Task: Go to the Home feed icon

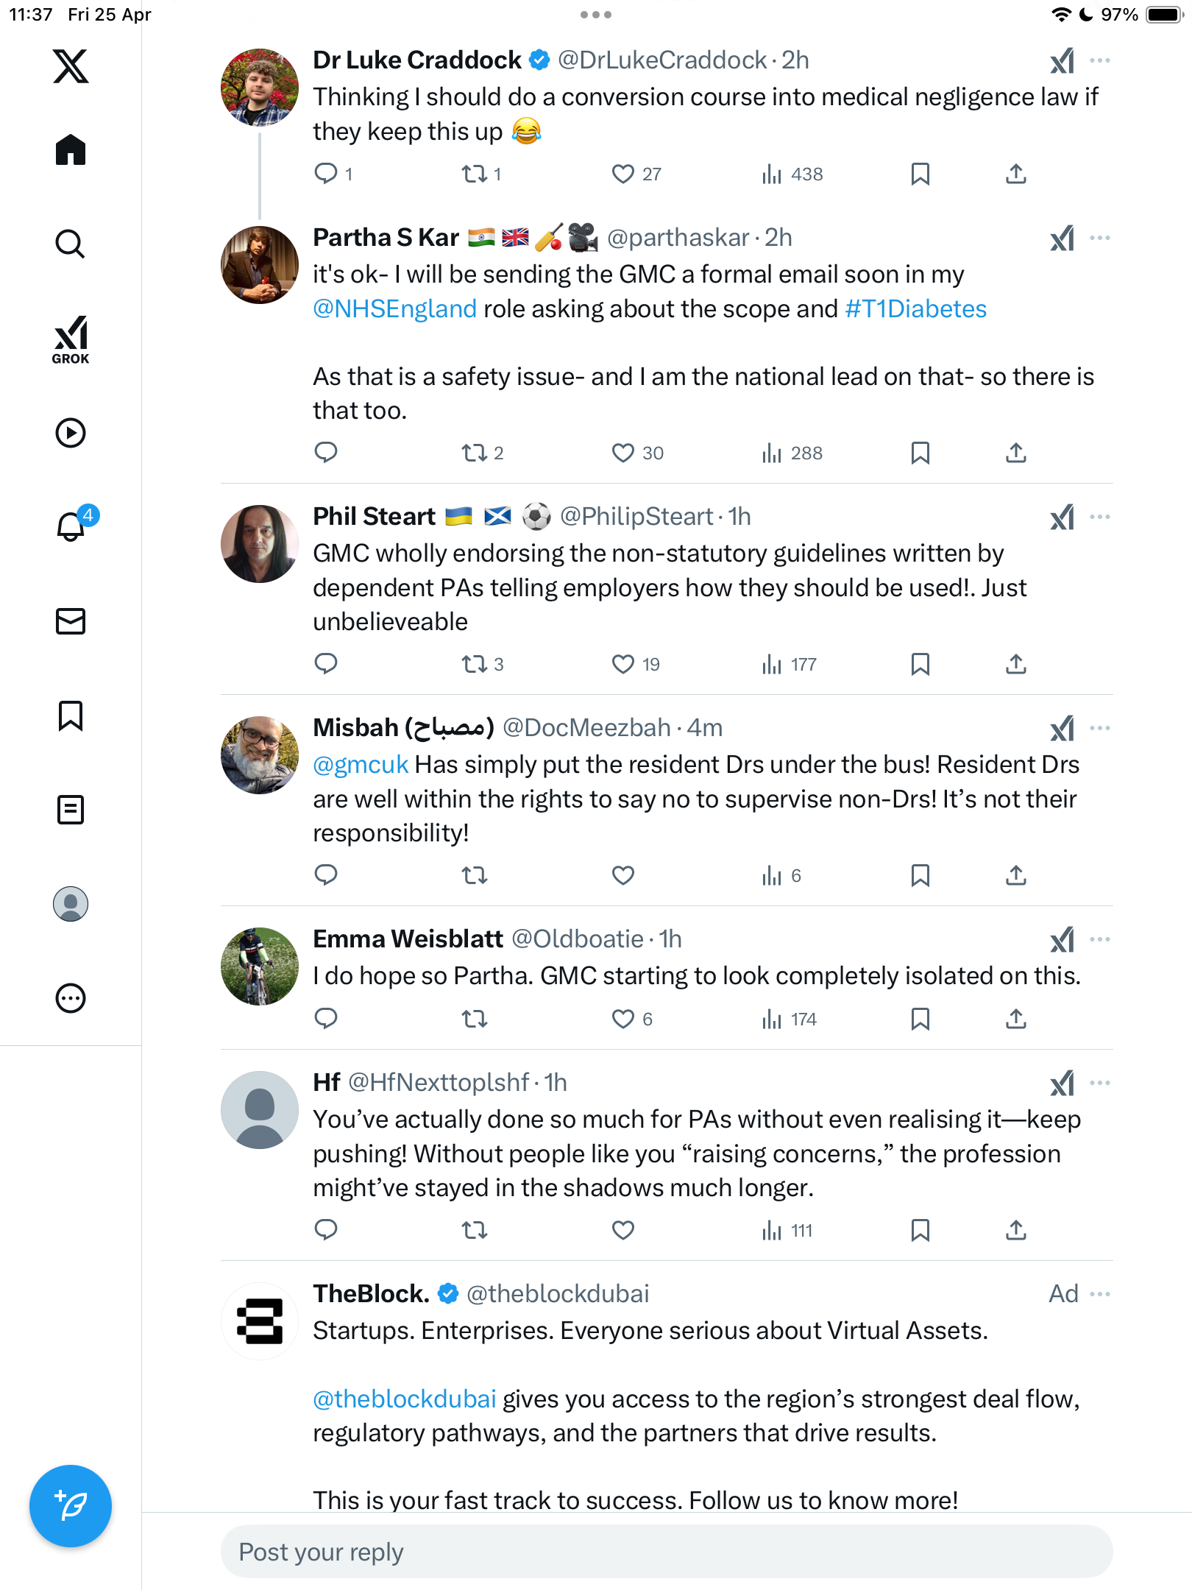Action: tap(71, 149)
